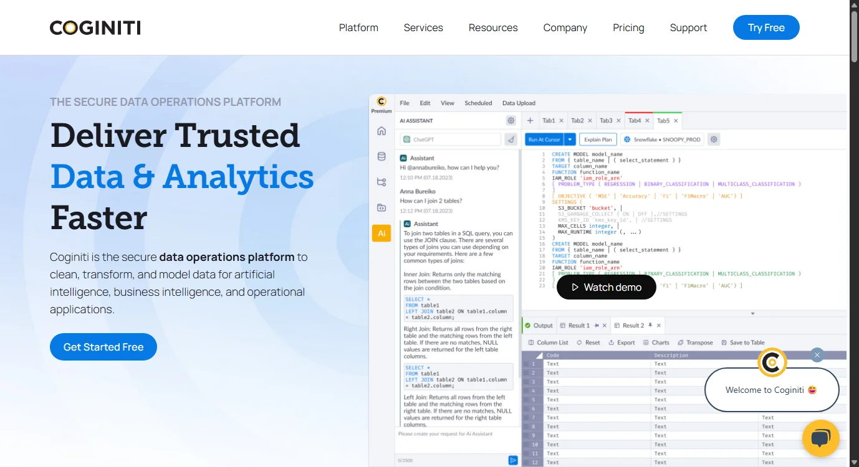Screen dimensions: 859x467
Task: Close the Welcome to Coginiti popup
Action: point(817,355)
